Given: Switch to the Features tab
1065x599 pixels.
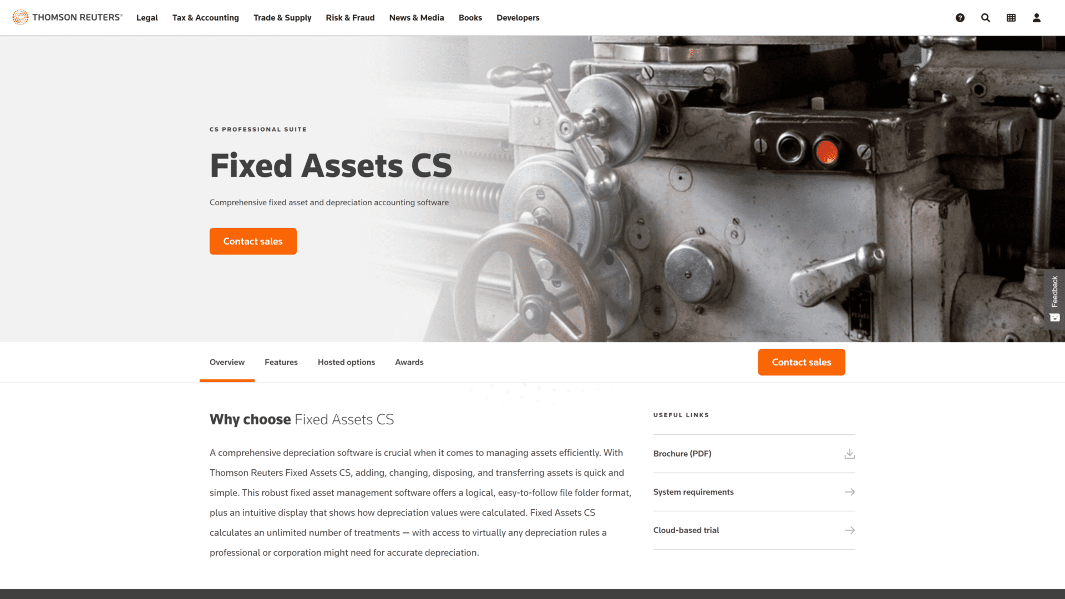Looking at the screenshot, I should [281, 362].
